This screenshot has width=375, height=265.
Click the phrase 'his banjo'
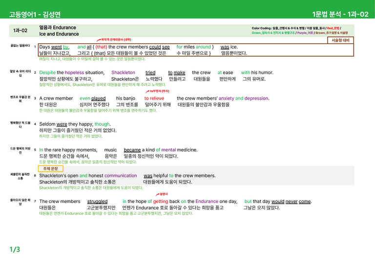(x=125, y=99)
